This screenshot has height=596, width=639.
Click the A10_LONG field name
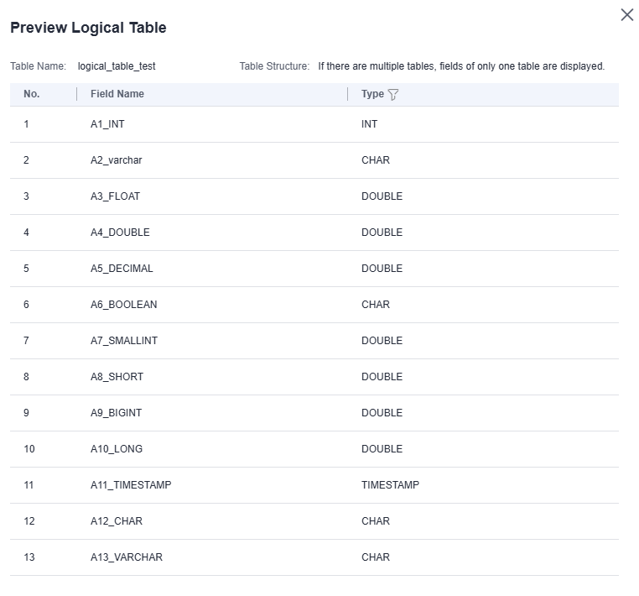117,449
